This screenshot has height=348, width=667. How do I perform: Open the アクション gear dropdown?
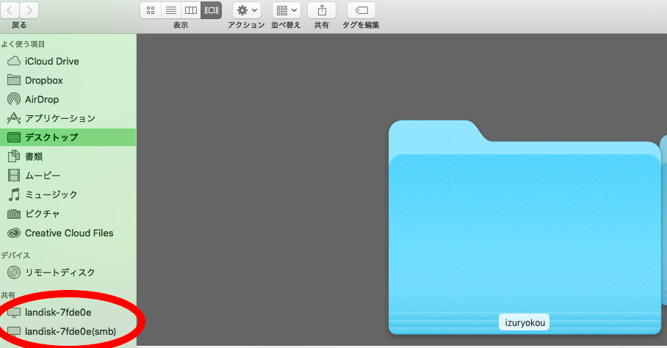[247, 10]
